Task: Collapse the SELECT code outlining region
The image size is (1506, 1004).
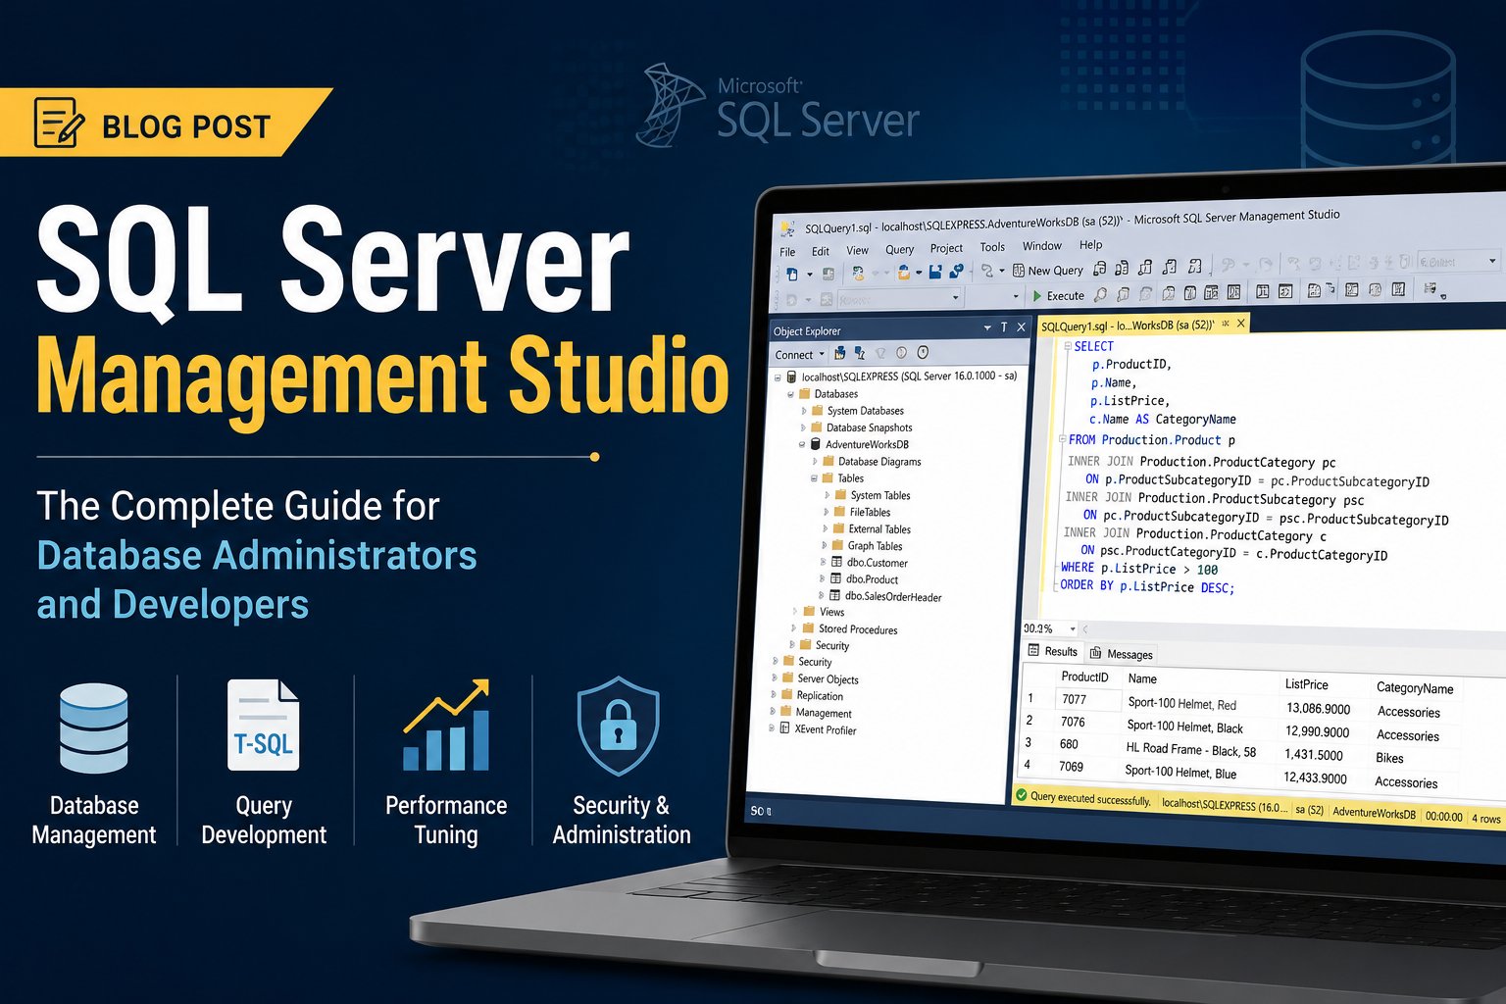Action: (x=1068, y=346)
